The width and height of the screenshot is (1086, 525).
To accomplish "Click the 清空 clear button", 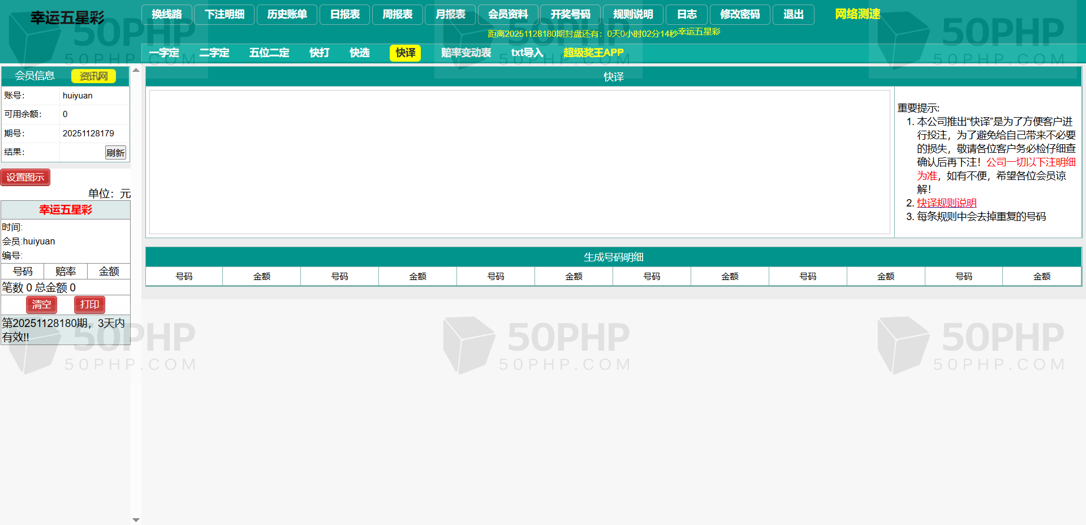I will pos(41,304).
